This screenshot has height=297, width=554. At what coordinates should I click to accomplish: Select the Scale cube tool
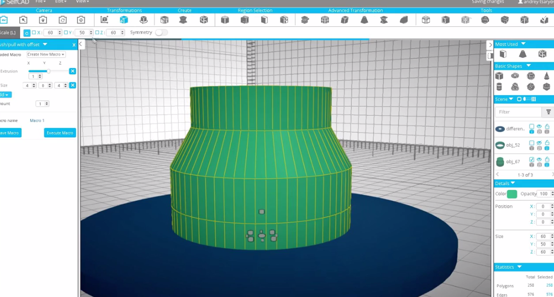[x=124, y=20]
